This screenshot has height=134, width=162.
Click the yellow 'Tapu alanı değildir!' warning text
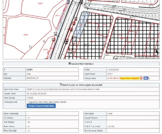tap(130, 78)
